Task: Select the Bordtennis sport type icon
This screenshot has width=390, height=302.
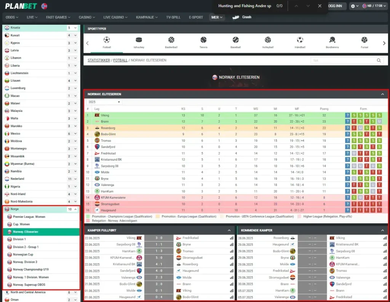Action: (x=332, y=40)
